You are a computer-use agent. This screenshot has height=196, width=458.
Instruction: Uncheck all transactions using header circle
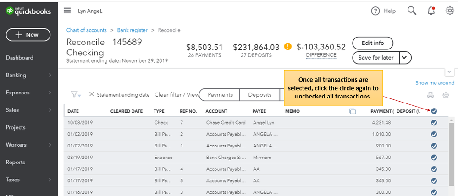[434, 111]
